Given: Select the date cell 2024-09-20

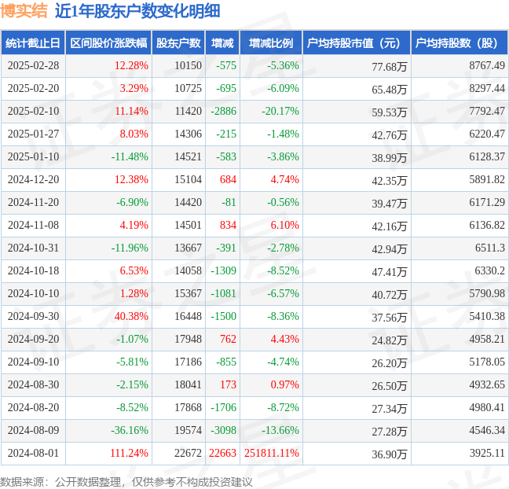Looking at the screenshot, I should (x=34, y=339).
